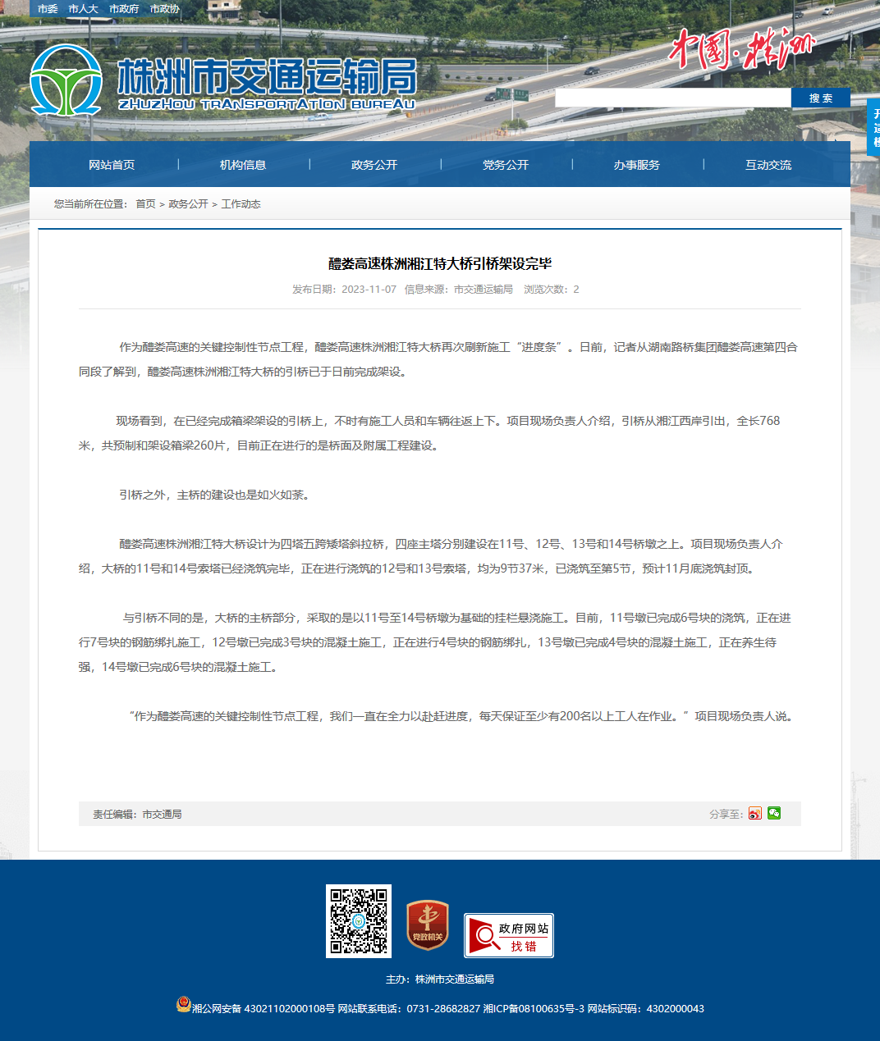Click 工作动态 in the breadcrumb
The height and width of the screenshot is (1041, 880).
pos(241,204)
